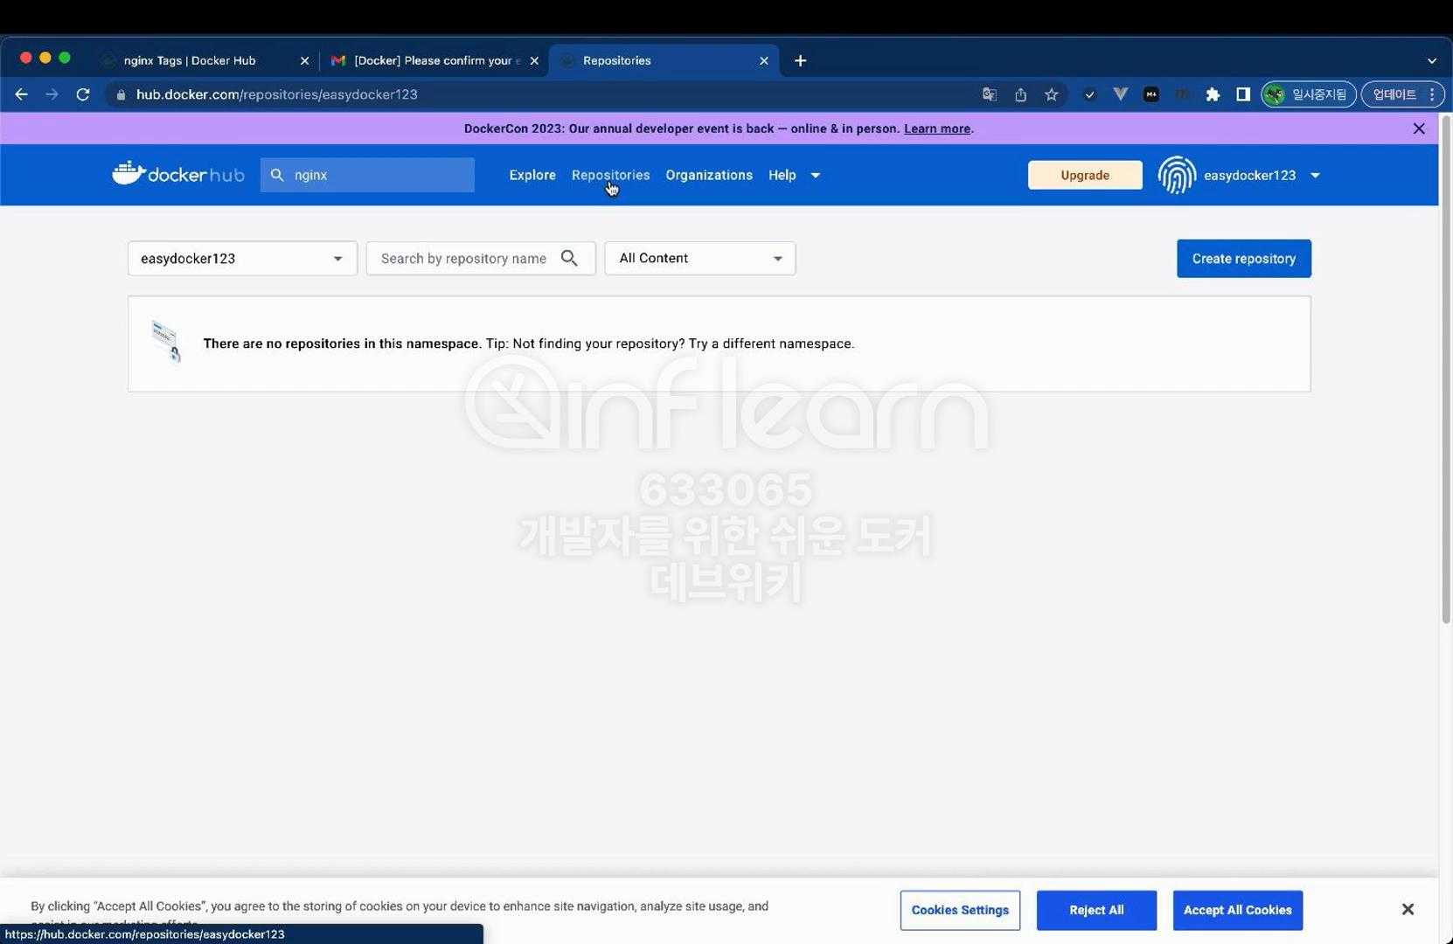
Task: Focus the Search by repository name field
Action: pyautogui.click(x=481, y=258)
